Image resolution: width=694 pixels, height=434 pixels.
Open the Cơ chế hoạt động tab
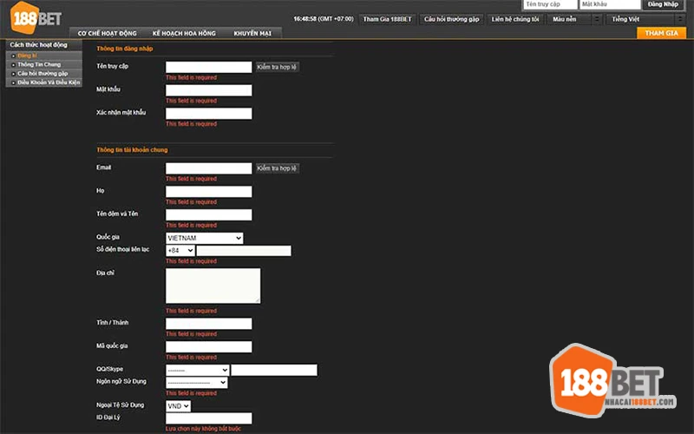tap(107, 33)
